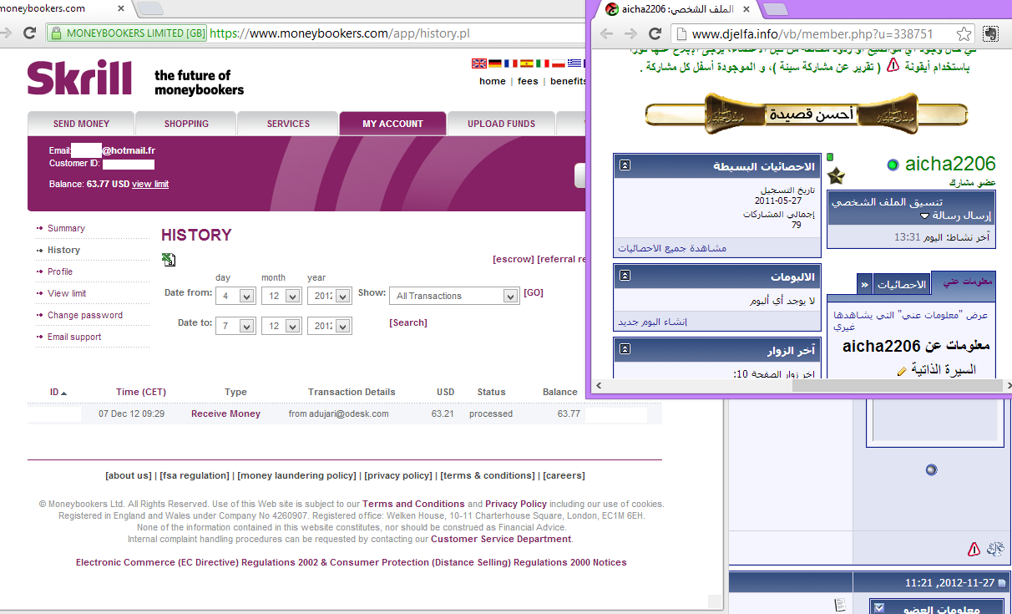Screen dimensions: 1012x614
Task: Open the Date from day dropdown
Action: pyautogui.click(x=235, y=296)
